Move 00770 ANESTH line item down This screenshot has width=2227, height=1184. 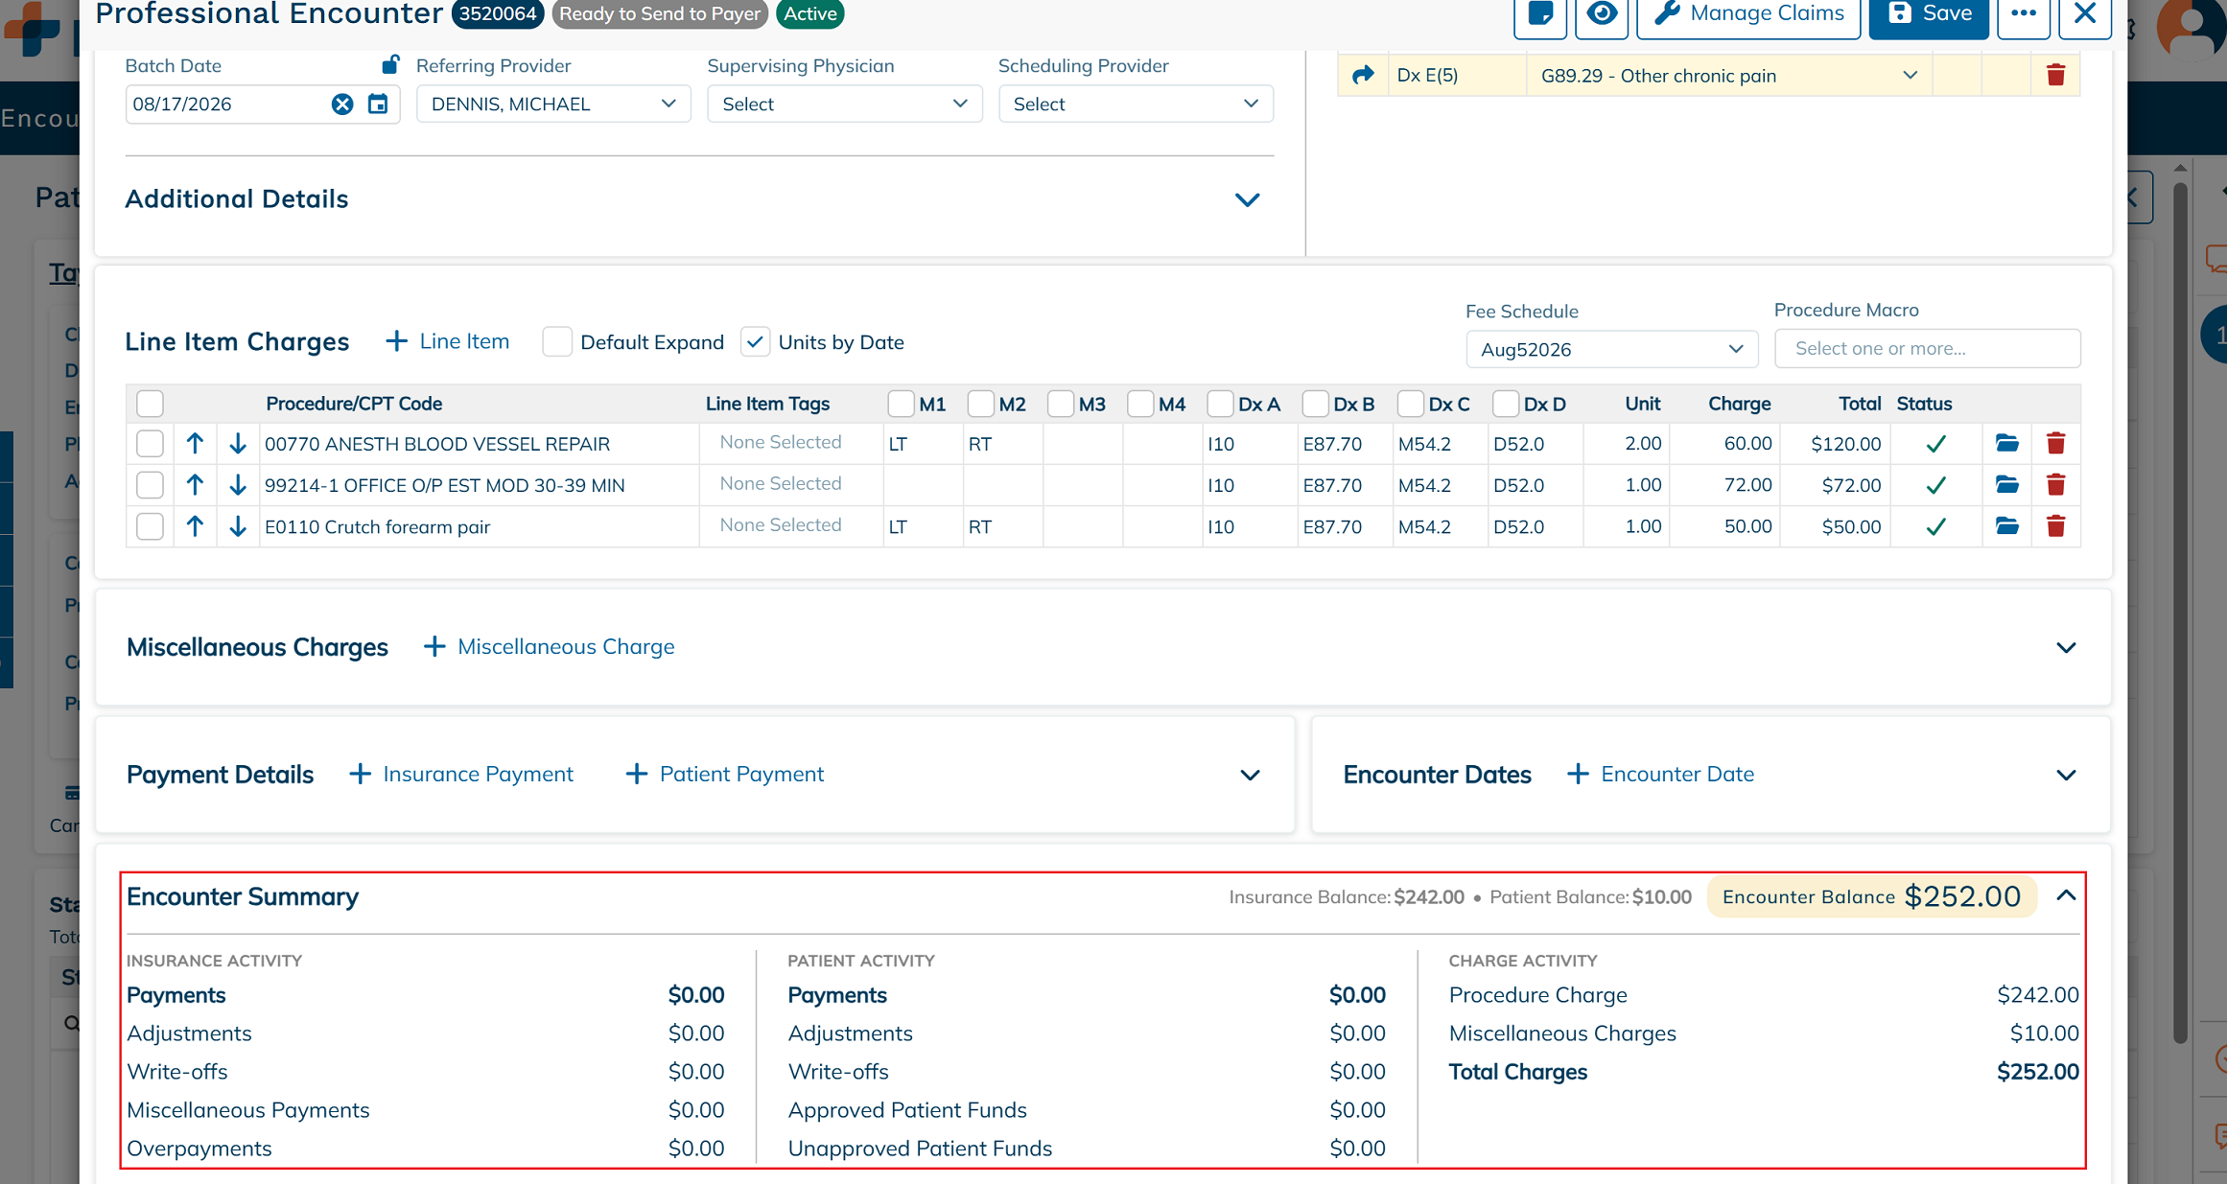[238, 443]
